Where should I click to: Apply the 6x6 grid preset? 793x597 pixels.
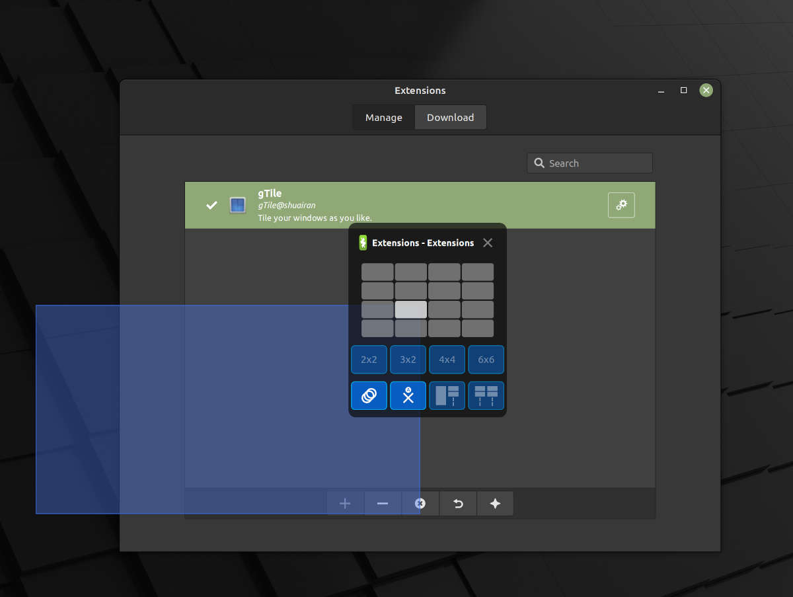(486, 359)
